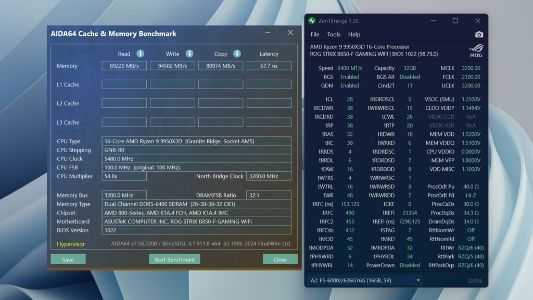Click the RttPark value RZQ/5 (48)
533x300 pixels.
pyautogui.click(x=471, y=256)
